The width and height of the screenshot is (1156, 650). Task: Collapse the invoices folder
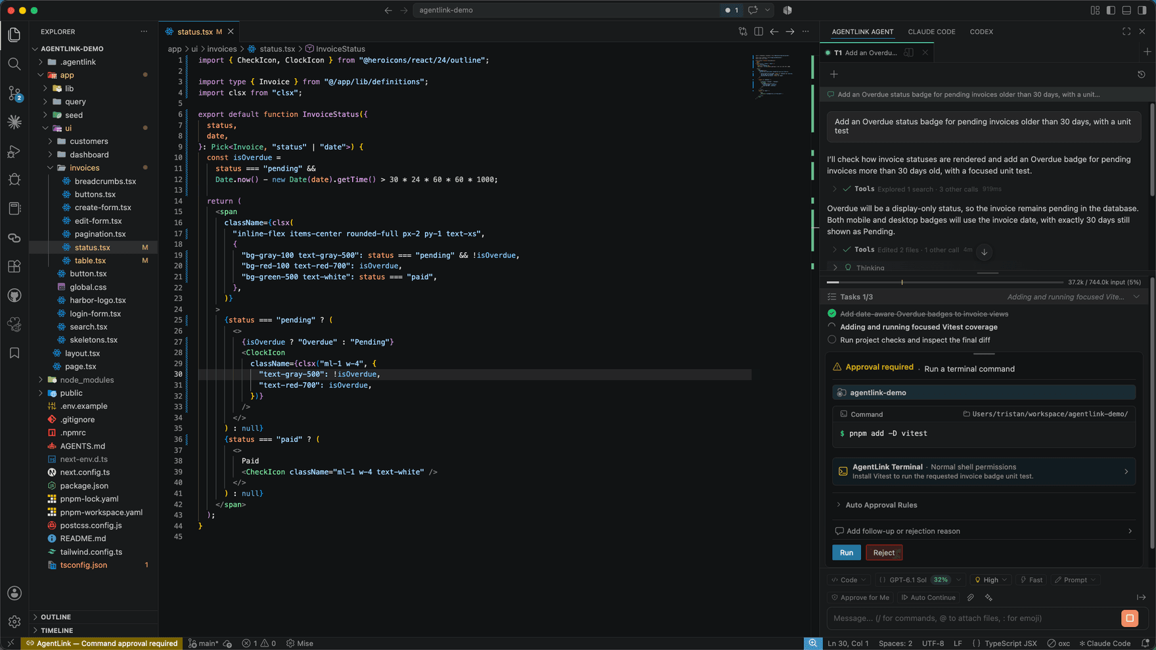pyautogui.click(x=84, y=167)
